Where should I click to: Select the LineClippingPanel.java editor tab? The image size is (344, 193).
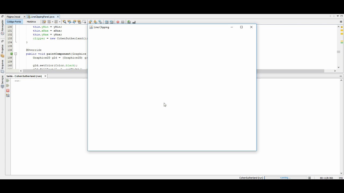42,17
